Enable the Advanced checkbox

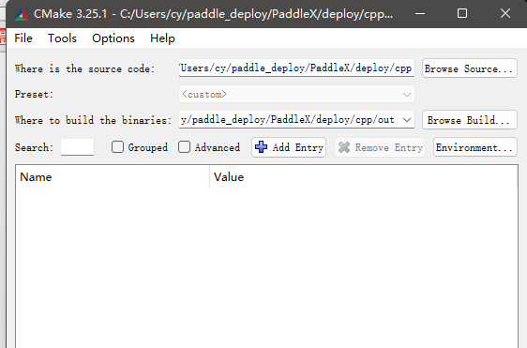pyautogui.click(x=184, y=147)
